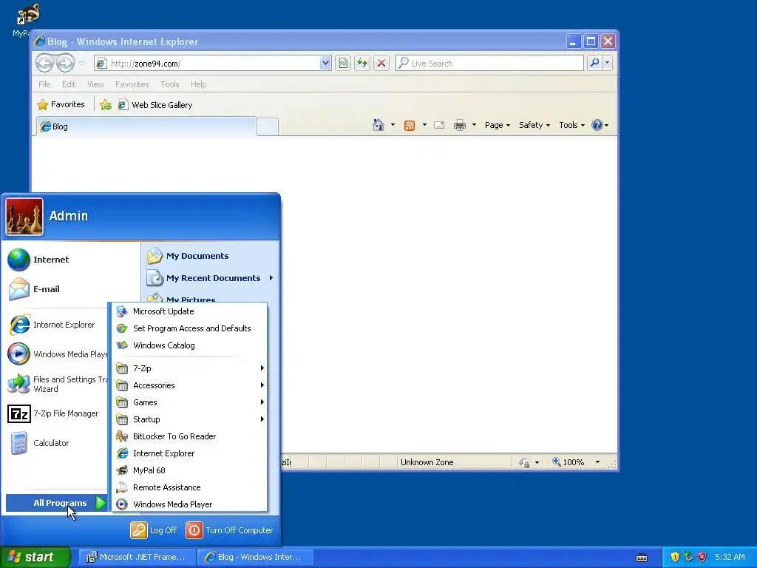Launch MyPal 68 from programs list
The image size is (757, 568).
point(189,470)
